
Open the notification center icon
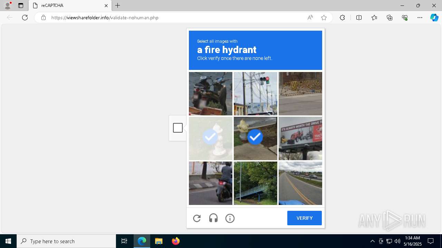(x=431, y=241)
